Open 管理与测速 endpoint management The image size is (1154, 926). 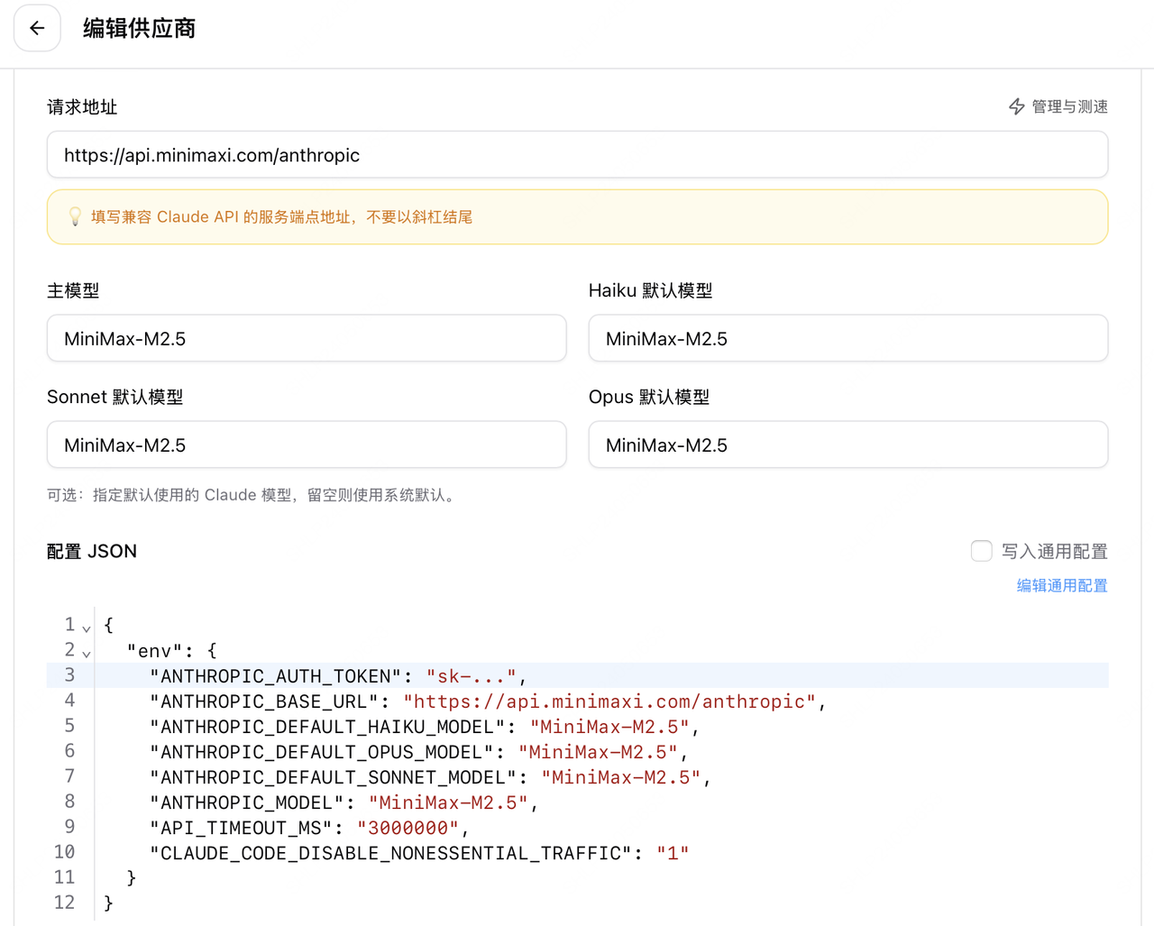(1068, 106)
